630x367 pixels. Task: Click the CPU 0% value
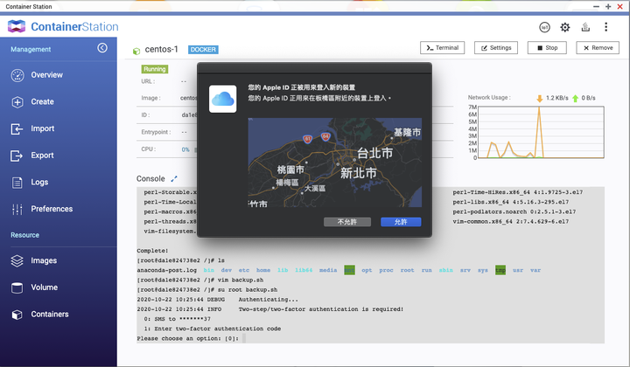tap(185, 149)
